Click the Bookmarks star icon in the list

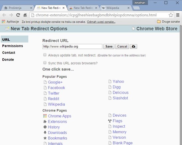[x=45, y=138]
